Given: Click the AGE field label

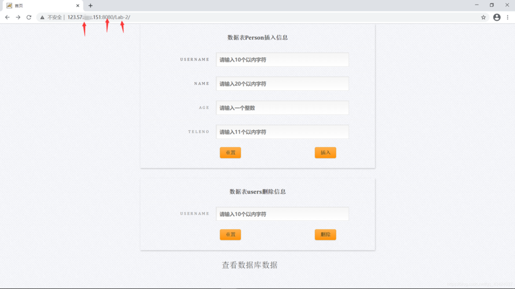Looking at the screenshot, I should (x=204, y=108).
